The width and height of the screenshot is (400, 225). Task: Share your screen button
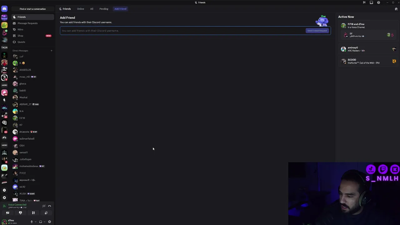(20, 213)
